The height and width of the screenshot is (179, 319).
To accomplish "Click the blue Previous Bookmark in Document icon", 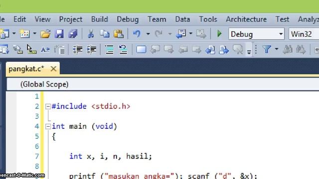I will click(x=210, y=49).
